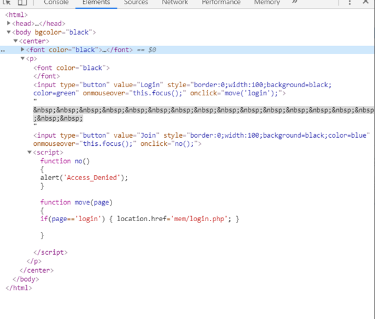Viewport: 375px width, 319px height.
Task: Open the DevTools kebab menu icon
Action: pos(349,2)
